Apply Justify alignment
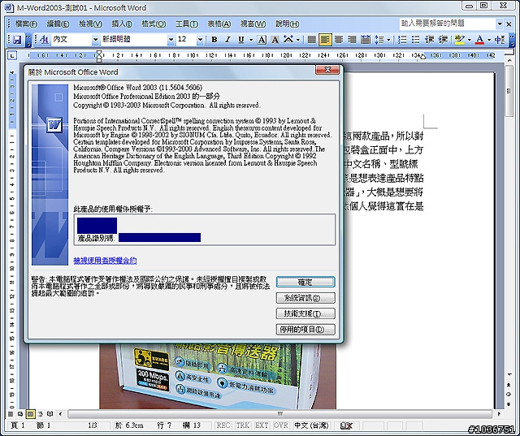 click(311, 40)
